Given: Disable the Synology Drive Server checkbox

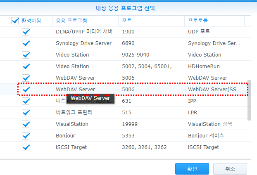Looking at the screenshot, I should pos(26,43).
